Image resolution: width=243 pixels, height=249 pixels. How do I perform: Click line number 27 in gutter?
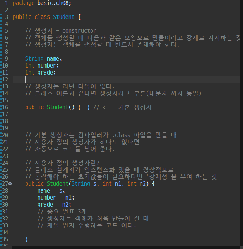[x=5, y=184]
